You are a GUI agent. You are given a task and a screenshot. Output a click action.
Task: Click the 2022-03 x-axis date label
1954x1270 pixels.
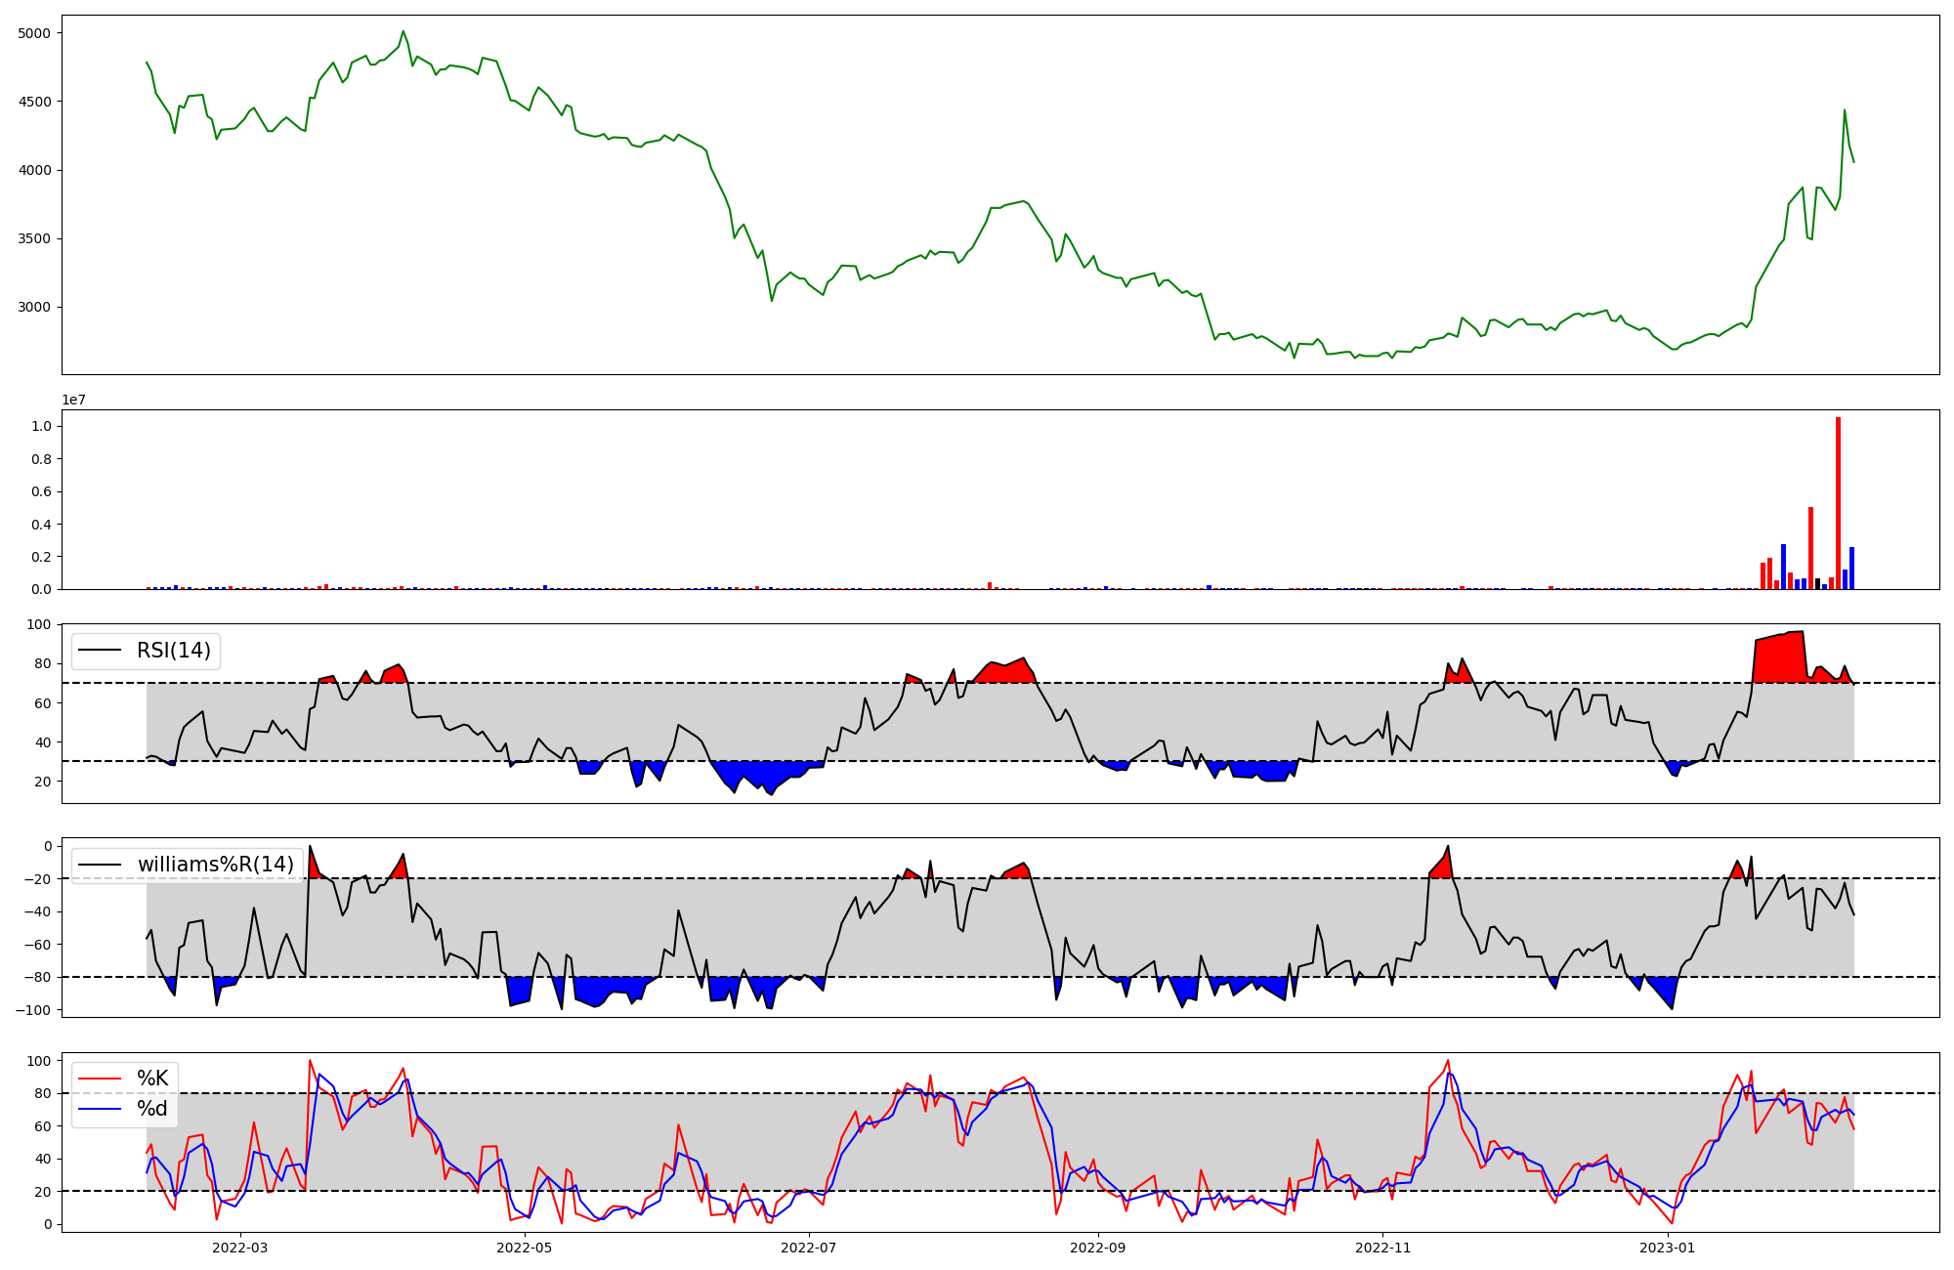click(x=240, y=1247)
